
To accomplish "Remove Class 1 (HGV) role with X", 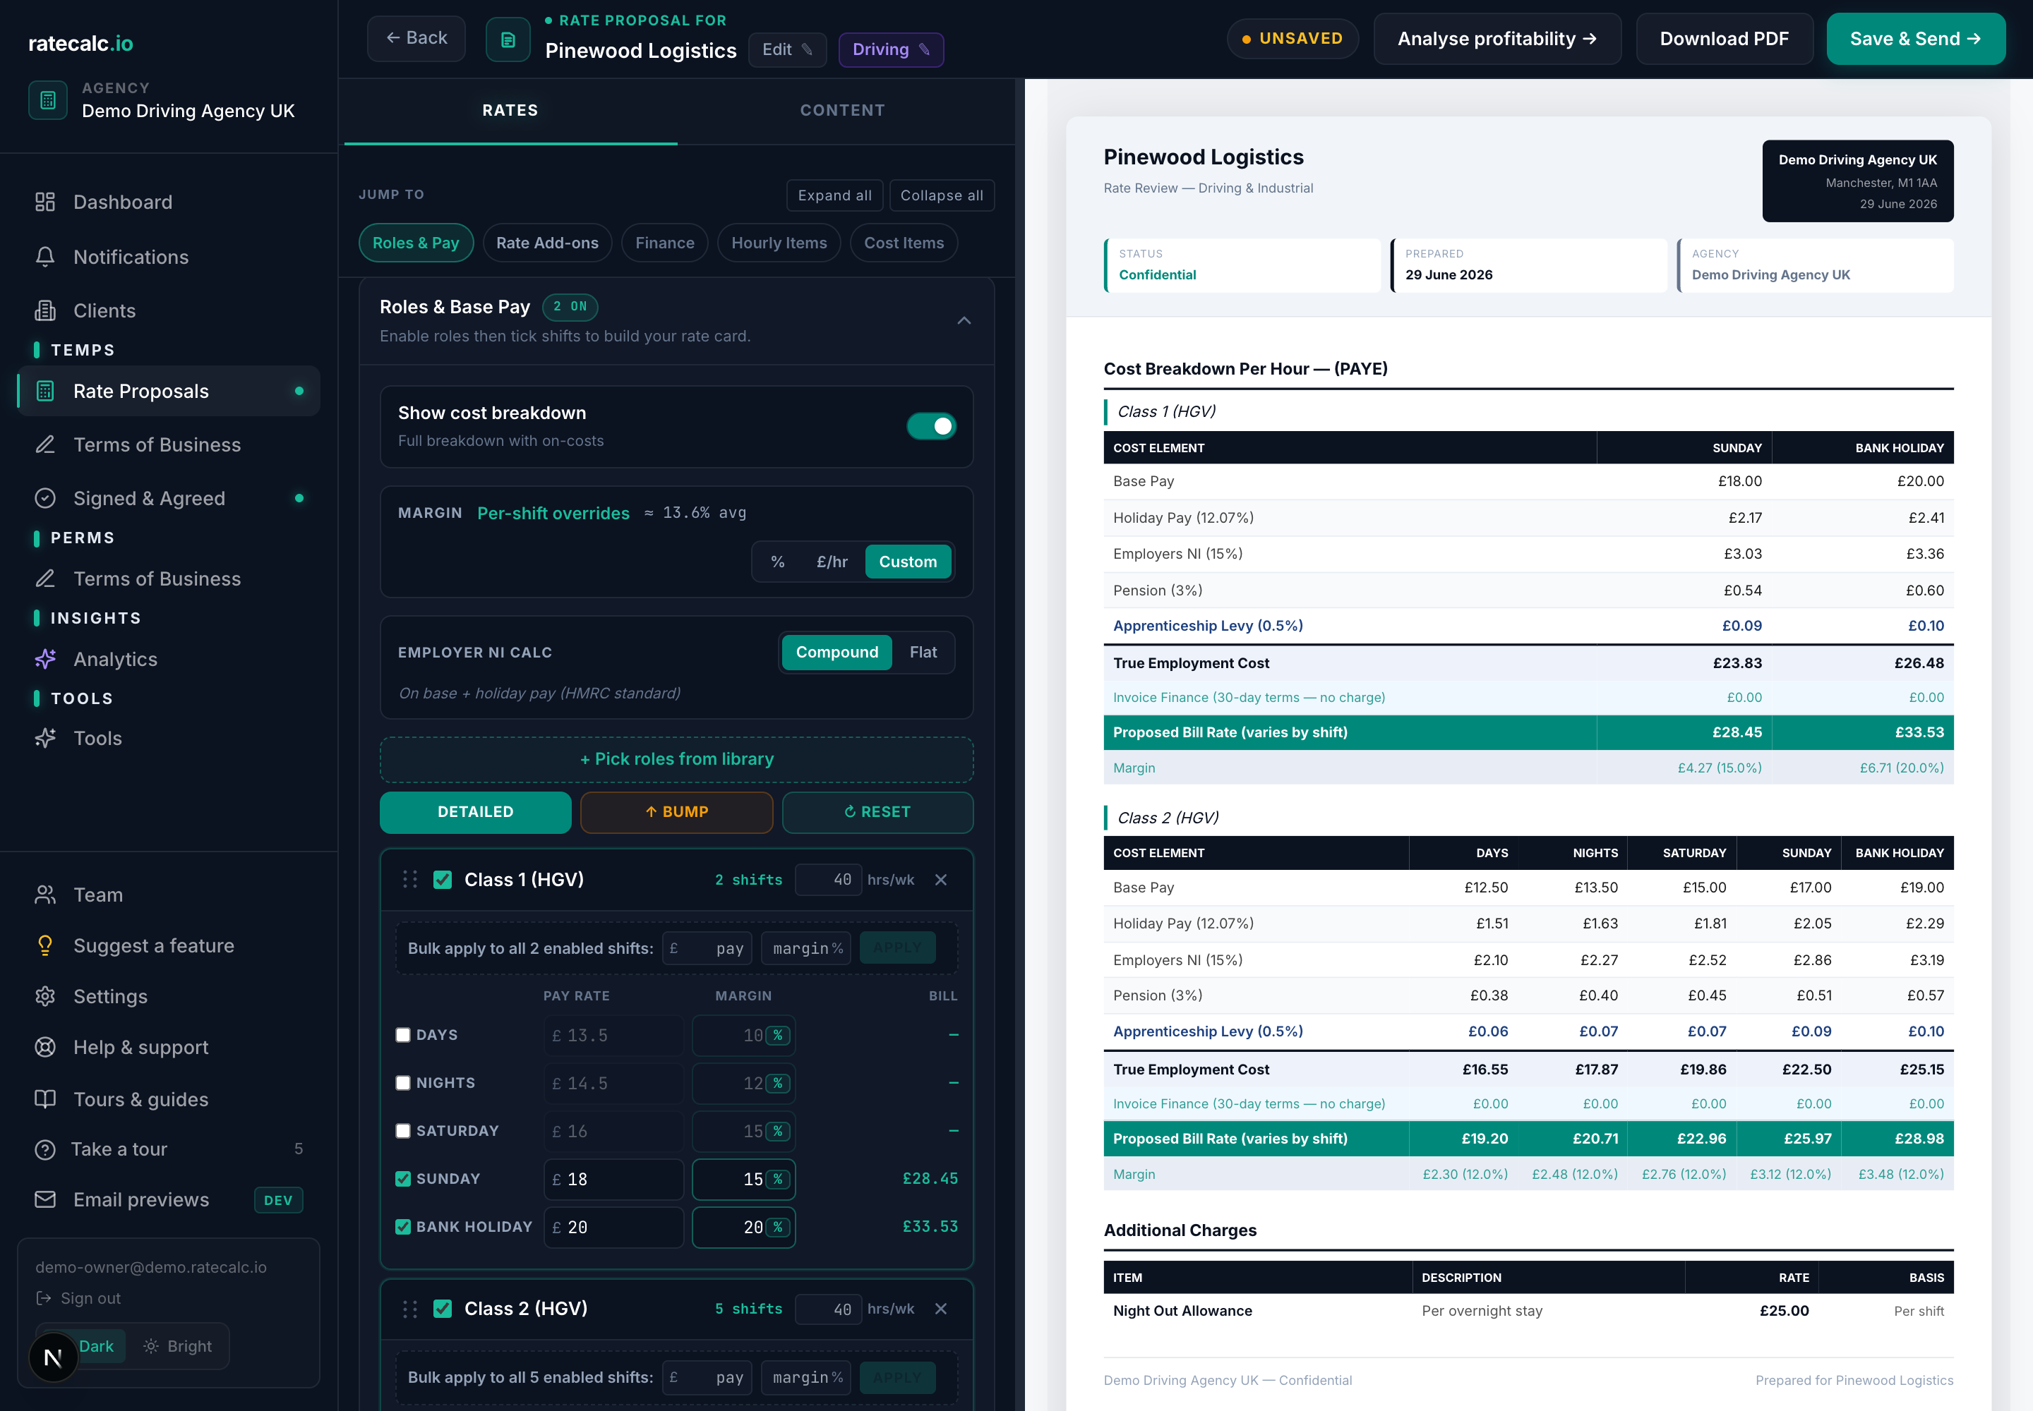I will [x=941, y=880].
